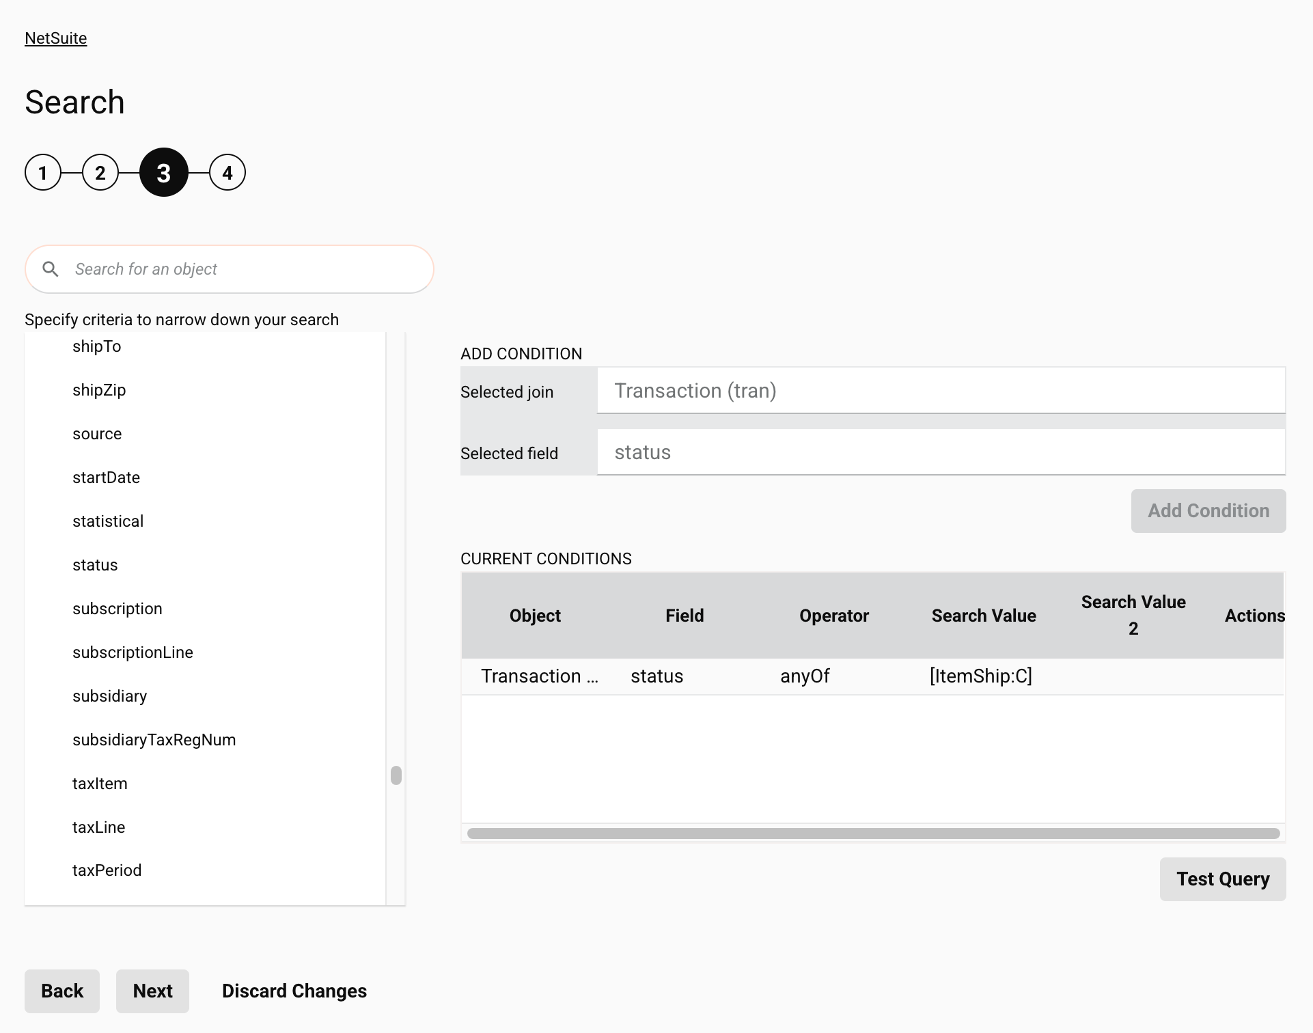Jump to wizard step 4
Viewport: 1313px width, 1033px height.
click(x=227, y=173)
